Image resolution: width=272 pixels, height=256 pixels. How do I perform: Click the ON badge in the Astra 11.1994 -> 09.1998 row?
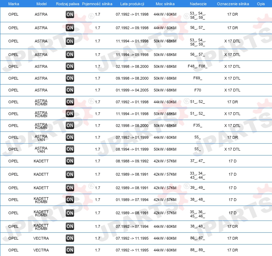click(70, 55)
